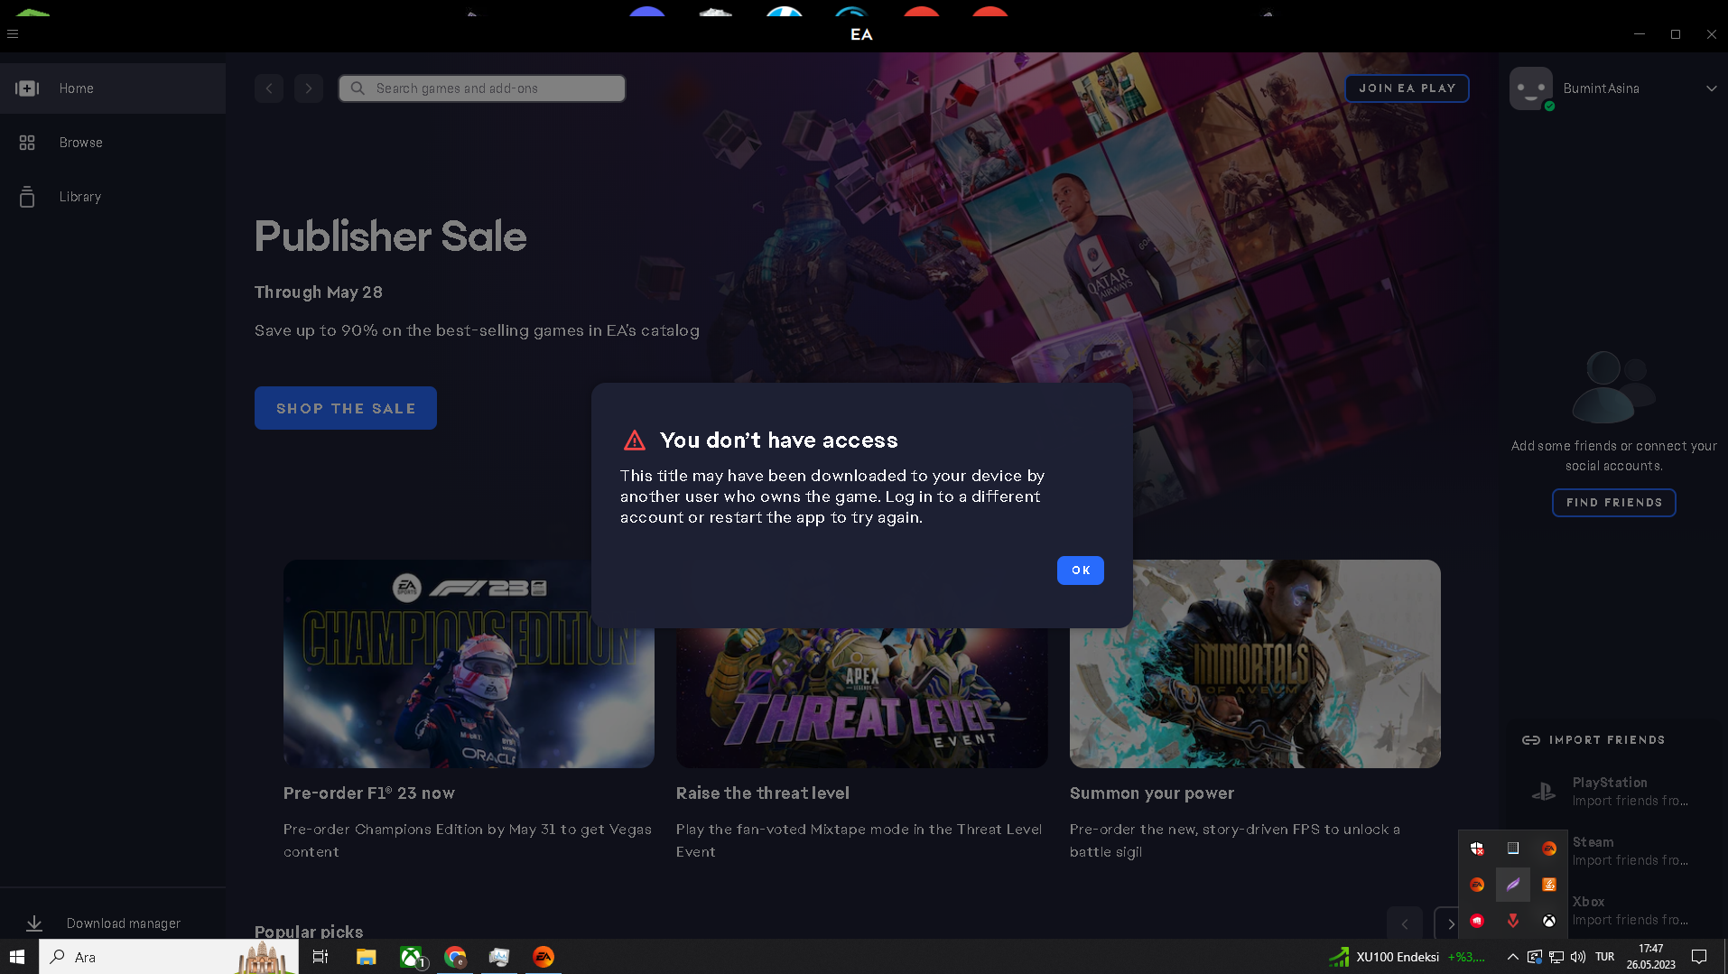Click the 'You don't have access' dialog title

pyautogui.click(x=779, y=441)
